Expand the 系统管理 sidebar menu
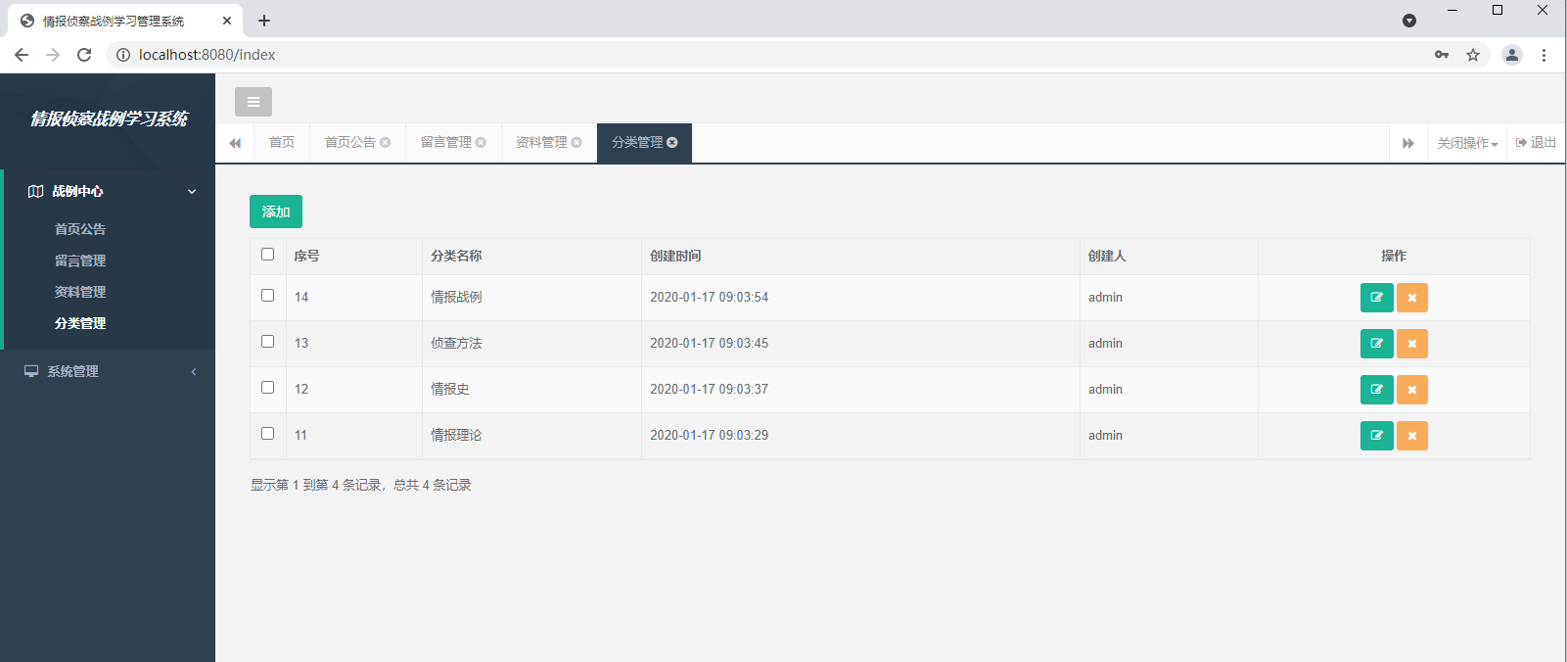The image size is (1567, 662). (x=108, y=371)
